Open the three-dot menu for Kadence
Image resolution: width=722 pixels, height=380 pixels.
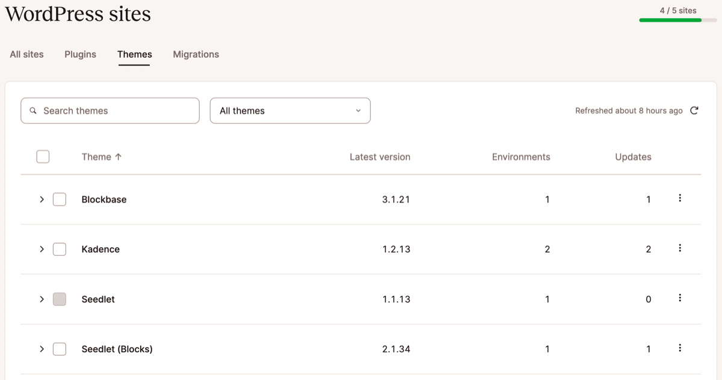pyautogui.click(x=680, y=248)
